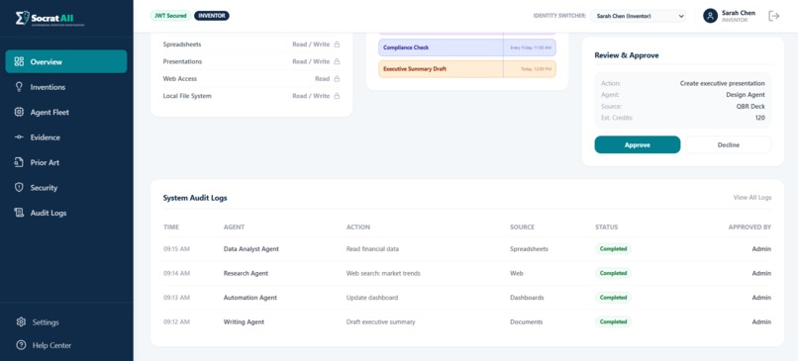Click the Design Agent value in Review
Image resolution: width=798 pixels, height=361 pixels.
(x=746, y=95)
